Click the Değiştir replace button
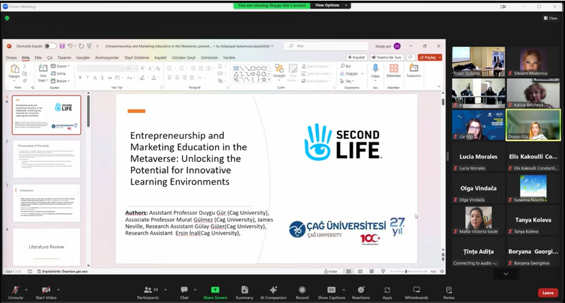 349,73
